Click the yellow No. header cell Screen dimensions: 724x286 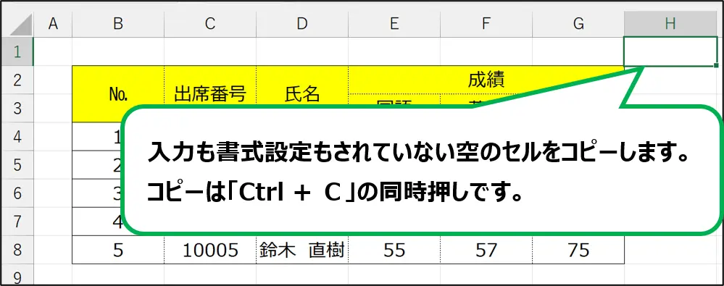pyautogui.click(x=118, y=94)
